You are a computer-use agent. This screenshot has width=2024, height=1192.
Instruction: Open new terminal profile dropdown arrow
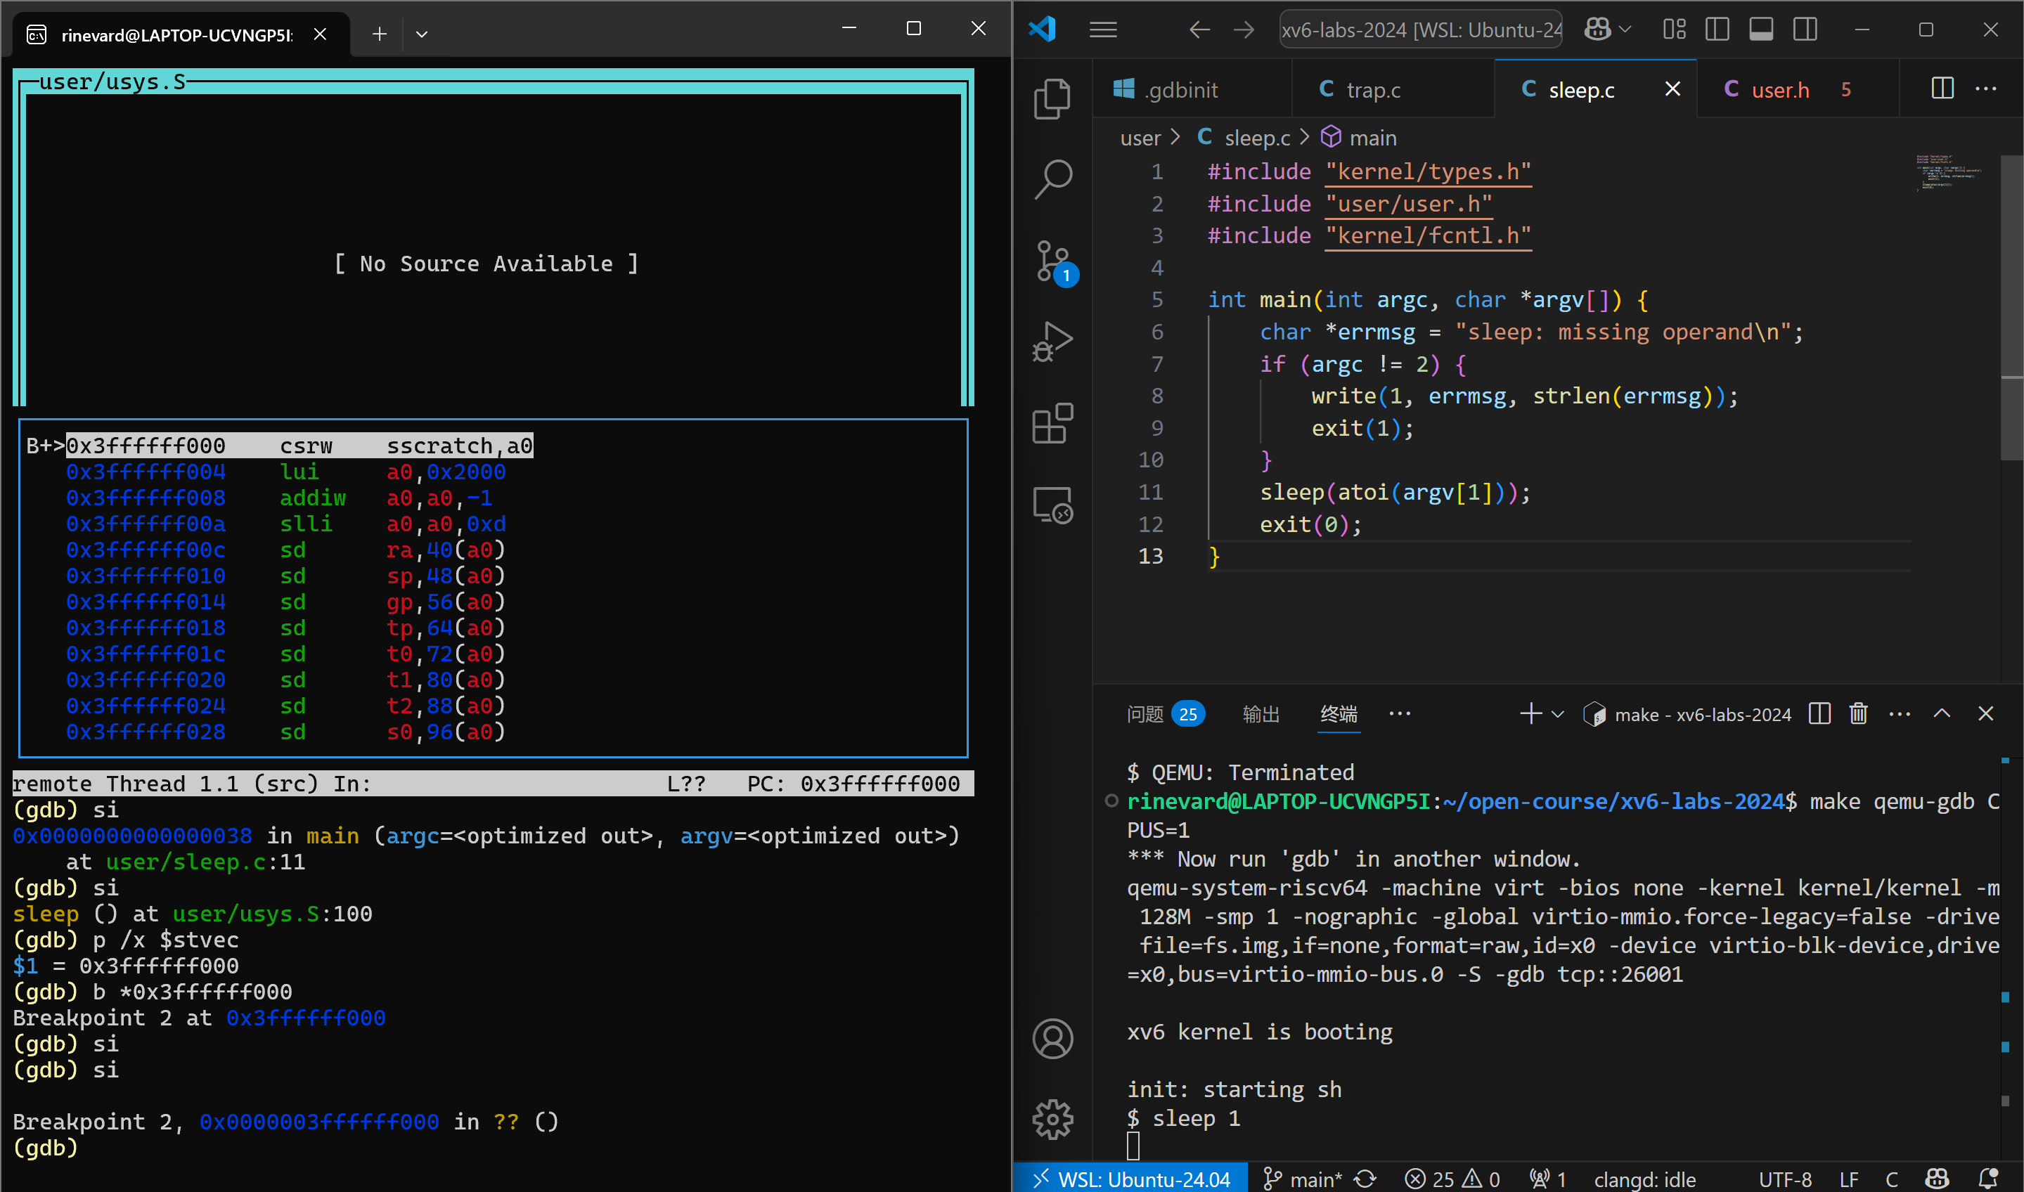pos(1557,714)
